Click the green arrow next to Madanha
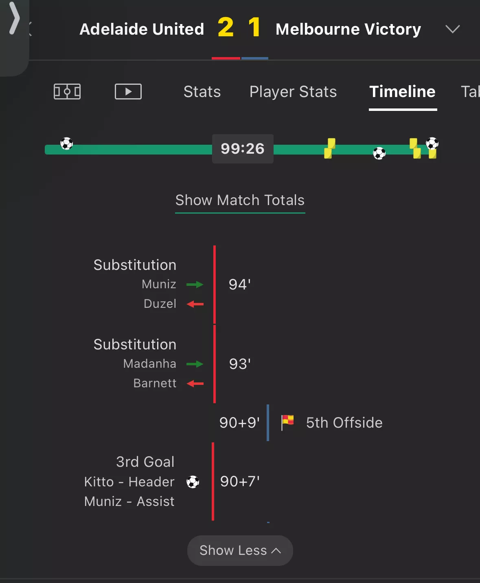The image size is (480, 583). click(x=195, y=364)
